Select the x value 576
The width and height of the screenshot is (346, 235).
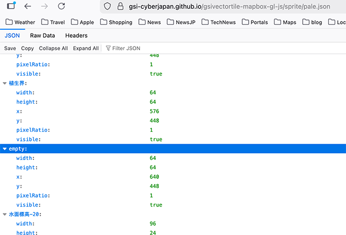click(x=154, y=111)
